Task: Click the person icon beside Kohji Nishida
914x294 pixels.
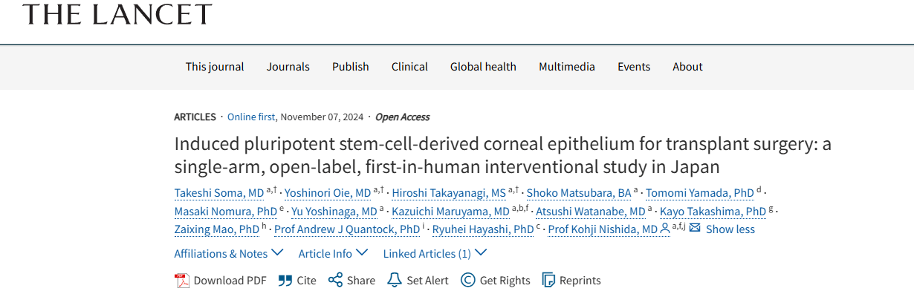Action: tap(665, 229)
